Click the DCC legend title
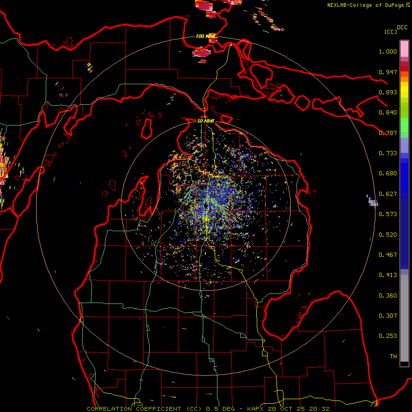Viewport: 412px width, 412px height. pos(402,27)
